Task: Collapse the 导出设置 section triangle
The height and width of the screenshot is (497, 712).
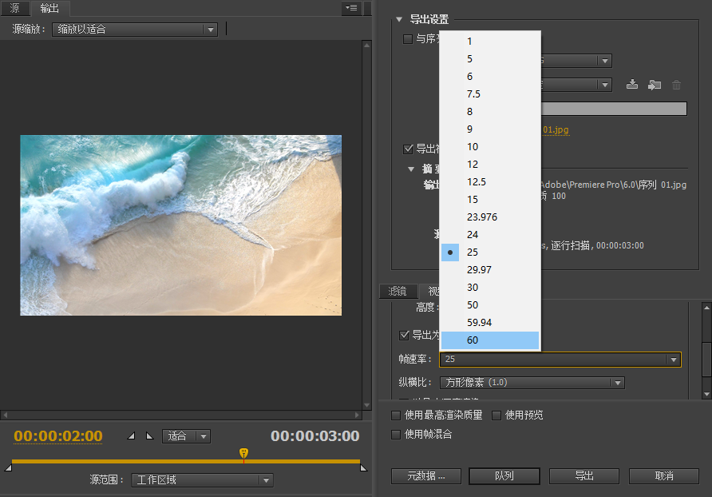Action: (399, 19)
